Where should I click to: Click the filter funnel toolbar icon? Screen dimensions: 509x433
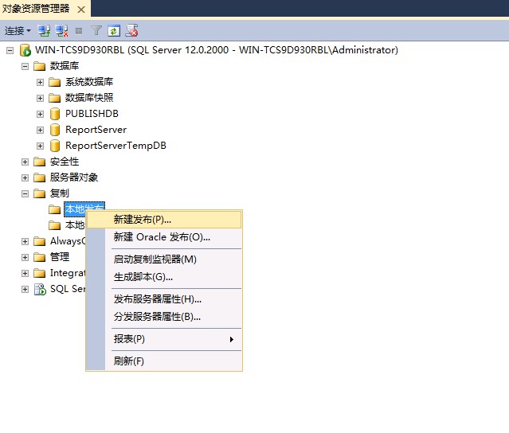pyautogui.click(x=96, y=30)
